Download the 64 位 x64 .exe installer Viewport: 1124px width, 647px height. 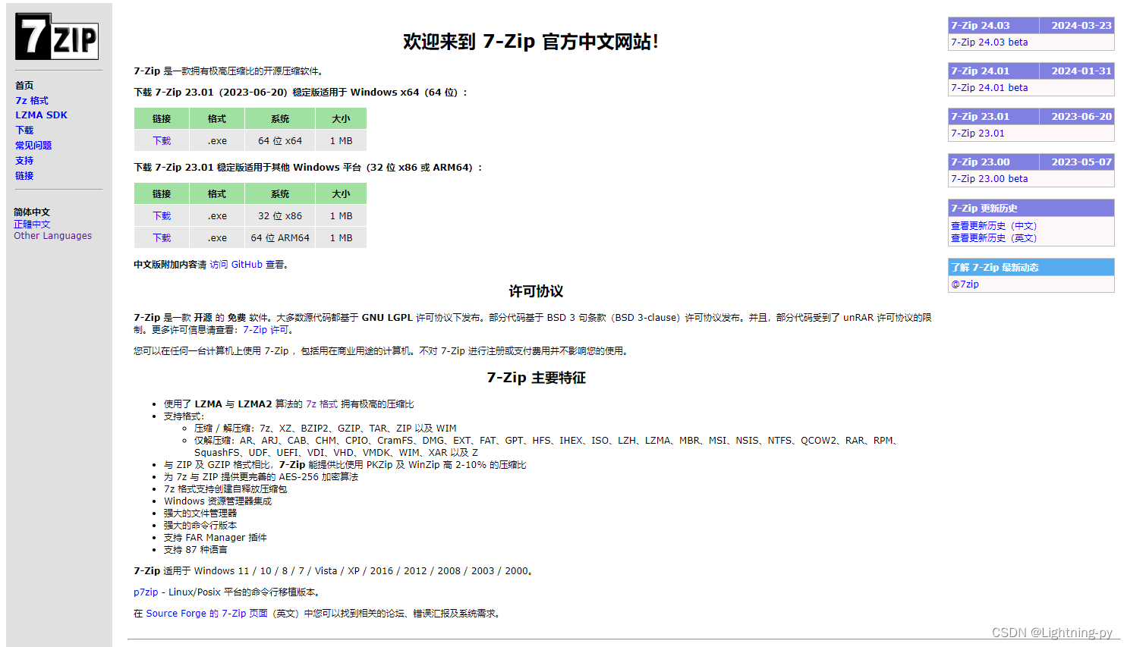coord(162,141)
